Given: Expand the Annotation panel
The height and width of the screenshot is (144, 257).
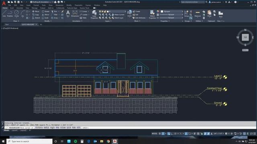Looking at the screenshot, I should coord(78,21).
